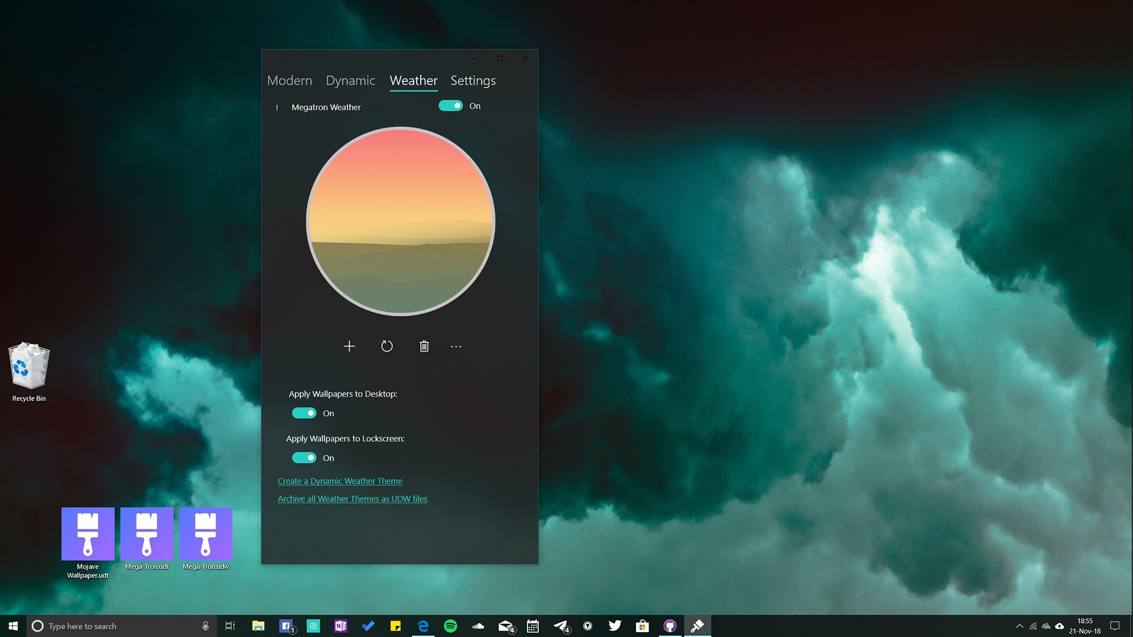
Task: Click Archive all Weather Themes as UDW files
Action: pos(352,498)
